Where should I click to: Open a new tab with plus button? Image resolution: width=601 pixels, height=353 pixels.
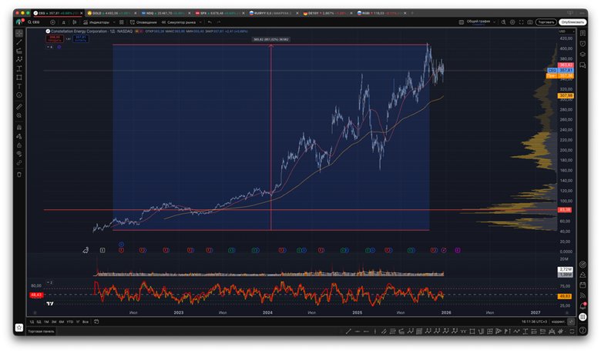pos(412,13)
